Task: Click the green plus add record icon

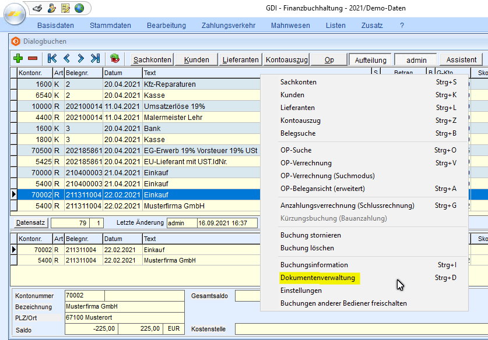Action: tap(18, 59)
